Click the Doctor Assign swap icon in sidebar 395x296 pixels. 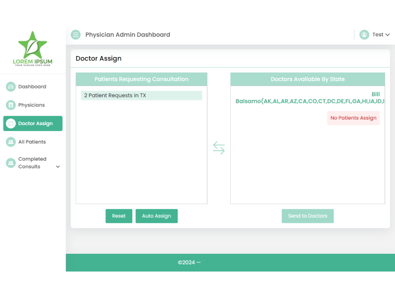[11, 123]
